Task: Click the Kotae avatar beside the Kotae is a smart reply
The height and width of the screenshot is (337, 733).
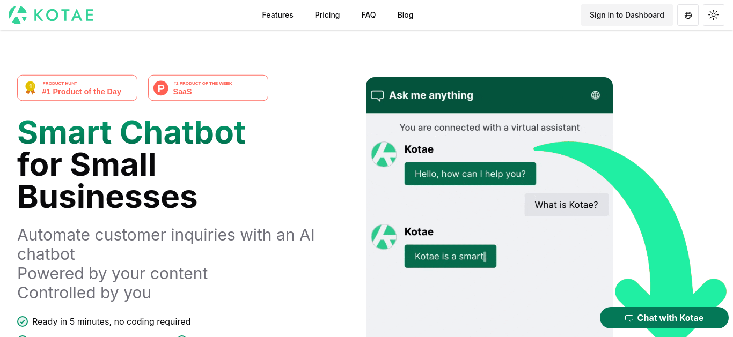Action: (384, 237)
